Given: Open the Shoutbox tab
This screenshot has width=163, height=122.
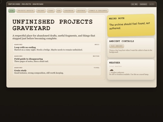Looking at the screenshot, I should [81, 11].
